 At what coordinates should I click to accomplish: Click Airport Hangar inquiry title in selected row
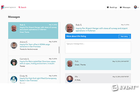tap(38, 28)
